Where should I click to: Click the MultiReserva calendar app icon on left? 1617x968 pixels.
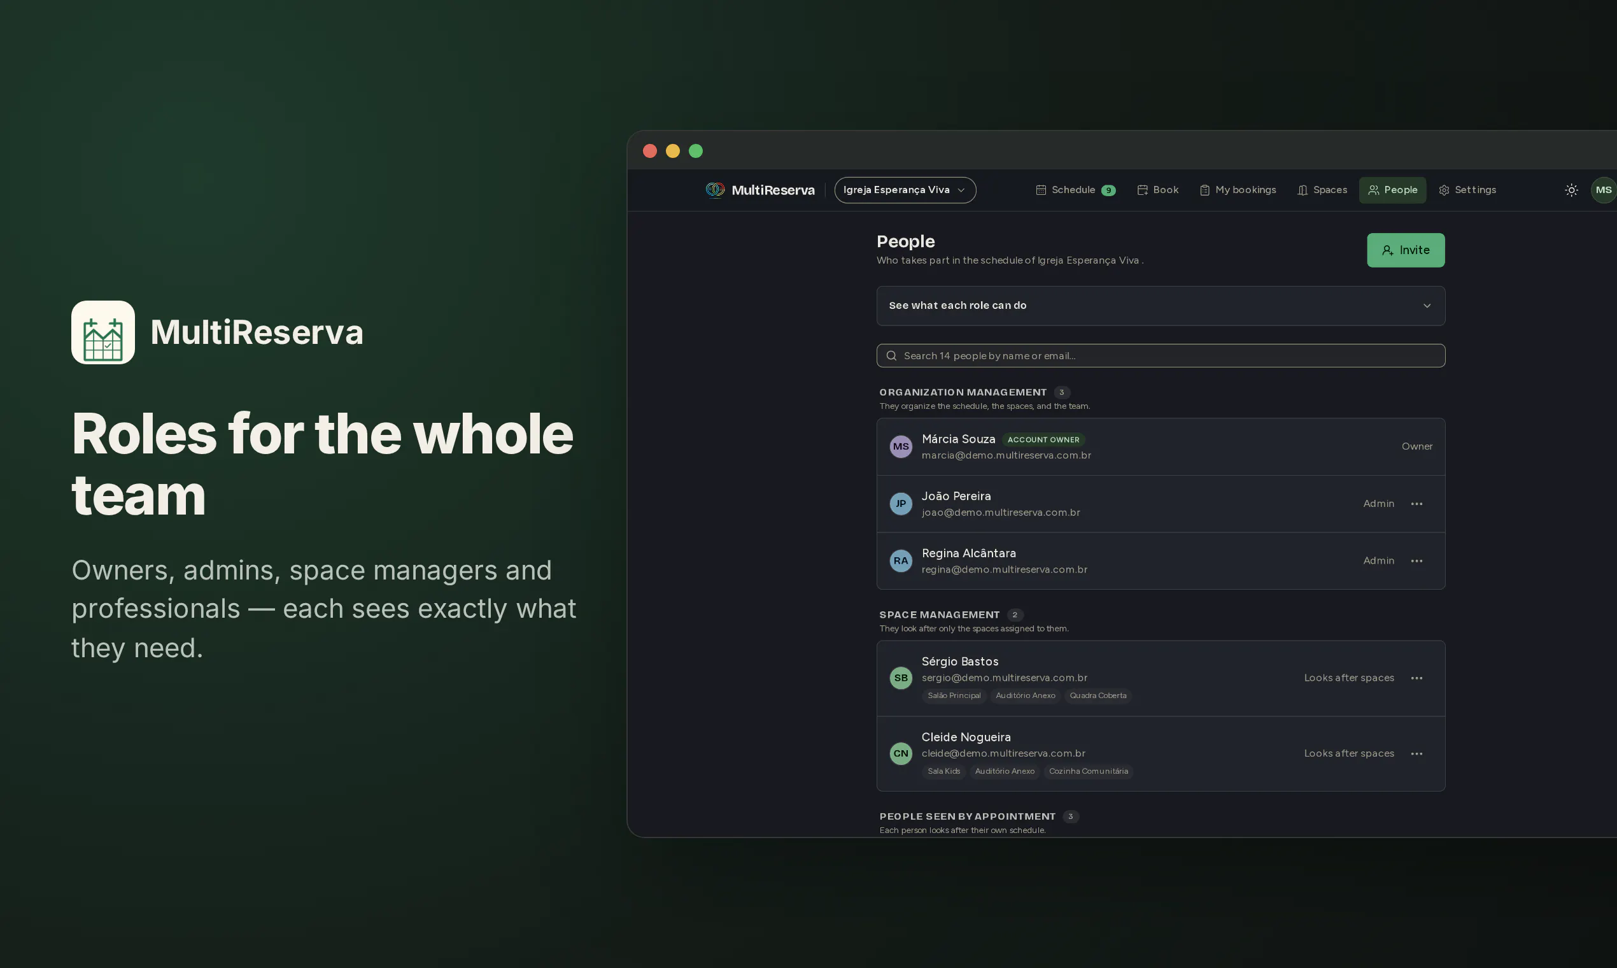pos(103,332)
